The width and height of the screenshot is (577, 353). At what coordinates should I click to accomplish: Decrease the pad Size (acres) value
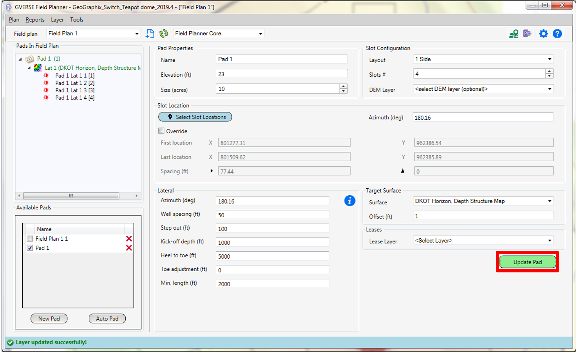pyautogui.click(x=344, y=91)
